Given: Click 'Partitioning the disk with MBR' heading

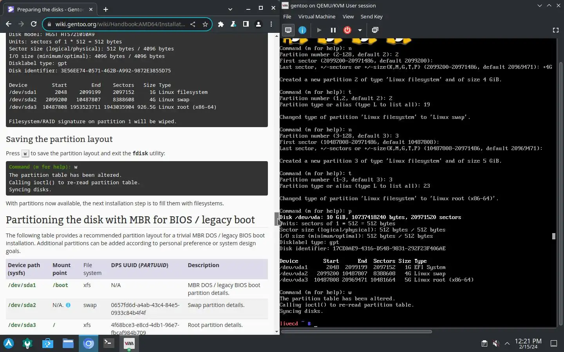Looking at the screenshot, I should [130, 220].
